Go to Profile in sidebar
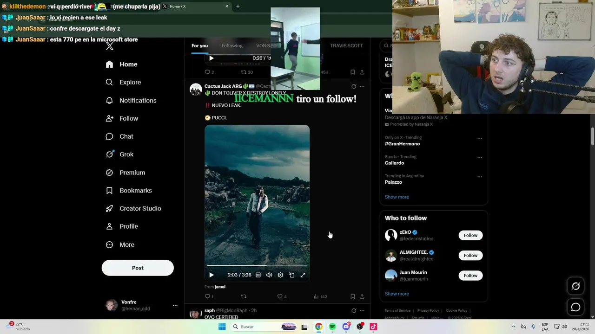Screen dimensions: 595x334 (x=122, y=226)
